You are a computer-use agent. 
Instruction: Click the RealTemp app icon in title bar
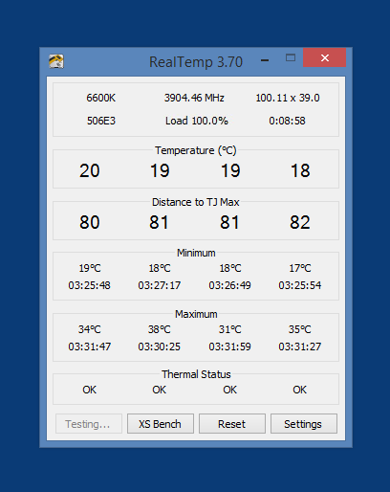coord(56,61)
